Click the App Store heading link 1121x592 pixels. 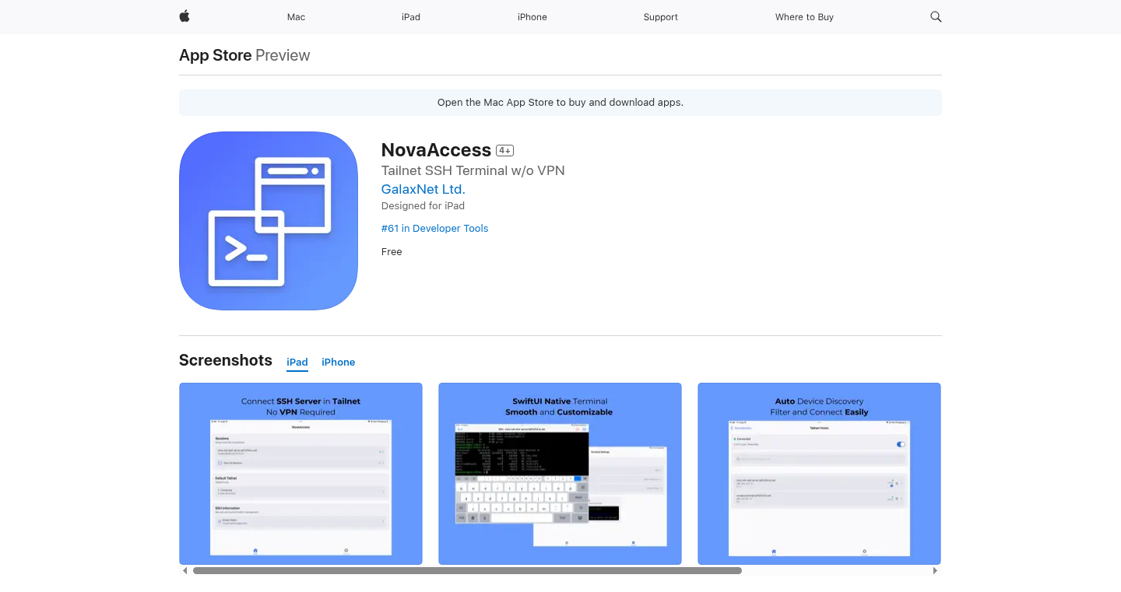pos(216,55)
